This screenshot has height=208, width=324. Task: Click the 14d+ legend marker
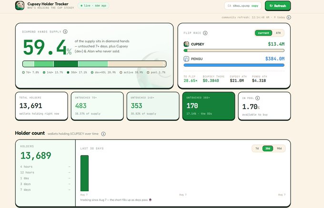point(44,72)
